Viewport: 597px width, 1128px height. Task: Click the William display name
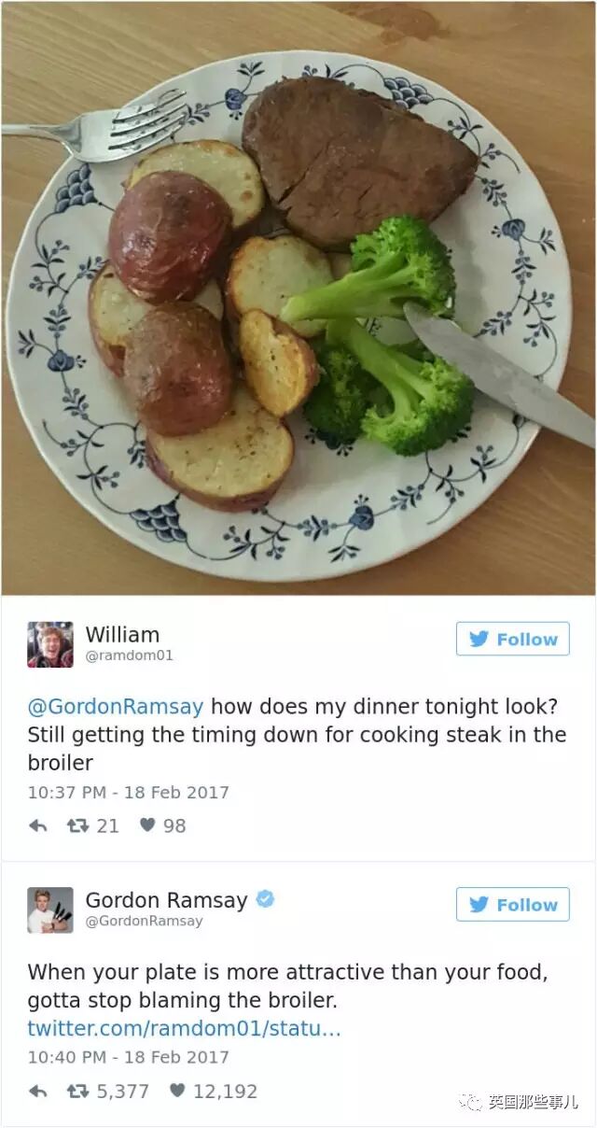[x=122, y=635]
